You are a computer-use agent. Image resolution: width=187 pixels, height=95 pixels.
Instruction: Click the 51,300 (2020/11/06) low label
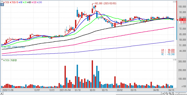(14, 47)
